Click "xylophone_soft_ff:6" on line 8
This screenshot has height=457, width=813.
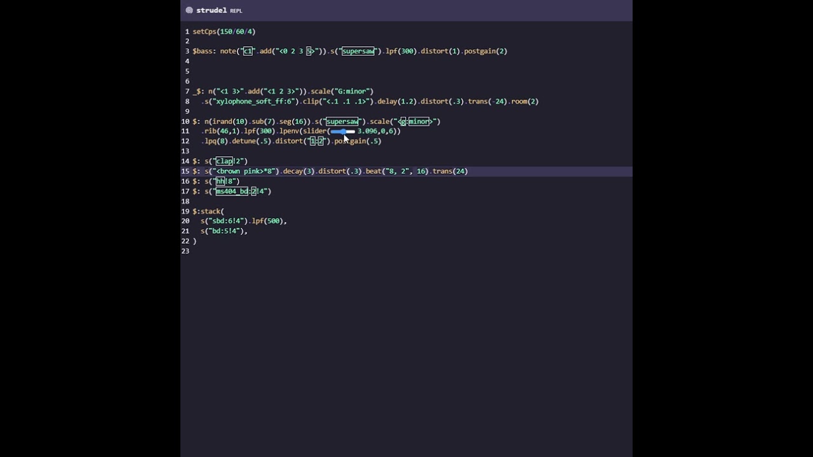[x=255, y=102]
